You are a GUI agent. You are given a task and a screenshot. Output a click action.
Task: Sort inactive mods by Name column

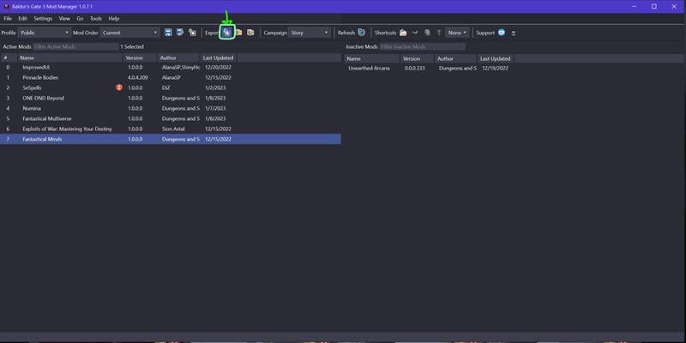[372, 58]
